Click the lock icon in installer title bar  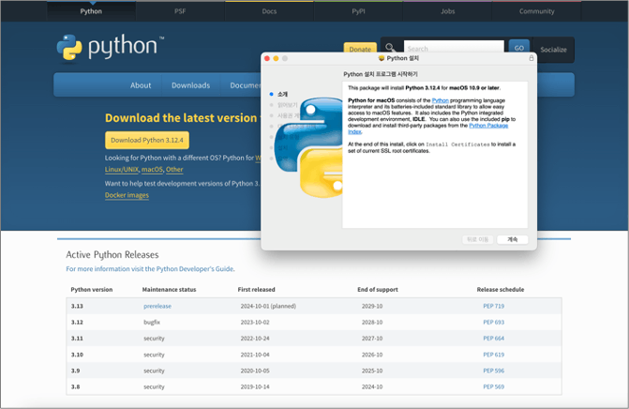[532, 58]
